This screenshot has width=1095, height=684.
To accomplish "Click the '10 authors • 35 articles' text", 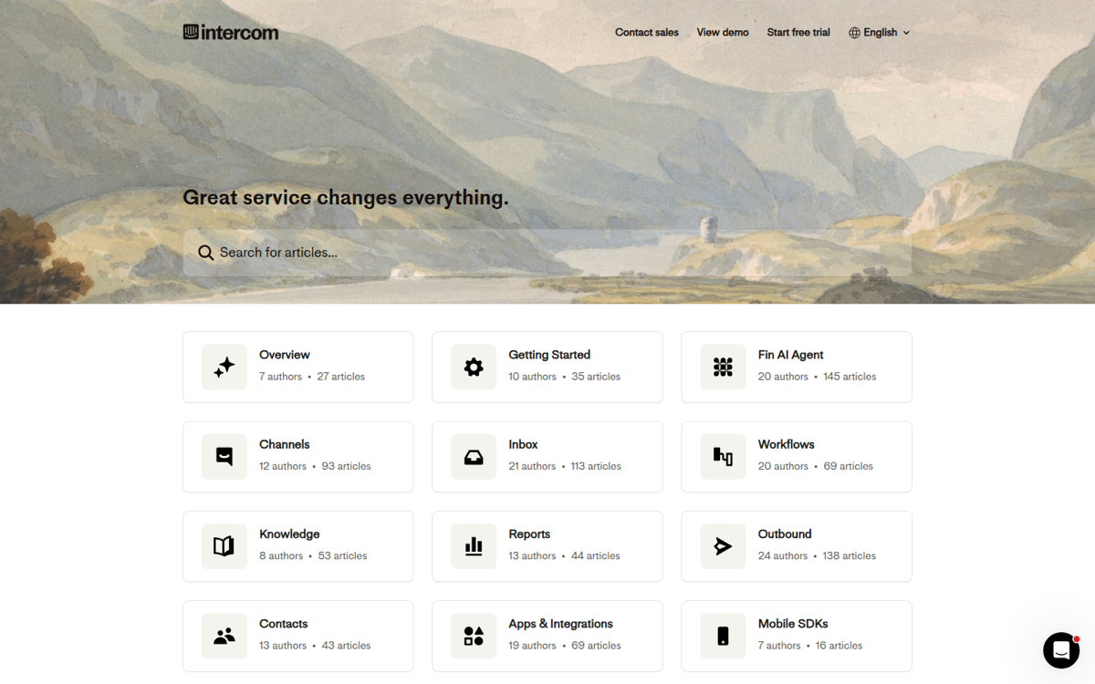I will pyautogui.click(x=564, y=377).
